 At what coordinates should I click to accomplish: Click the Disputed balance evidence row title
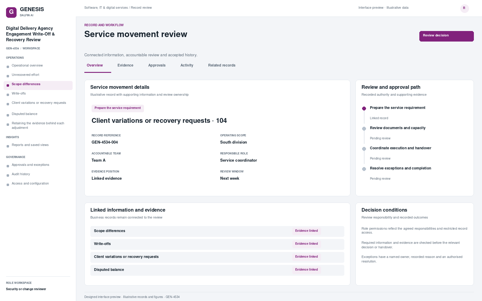tap(109, 270)
